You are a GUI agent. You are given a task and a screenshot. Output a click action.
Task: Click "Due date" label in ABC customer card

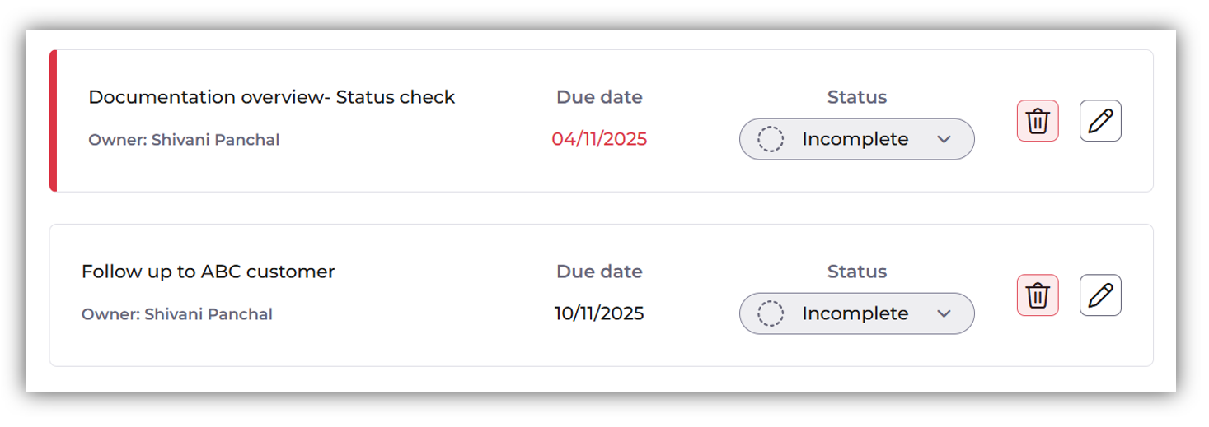599,272
